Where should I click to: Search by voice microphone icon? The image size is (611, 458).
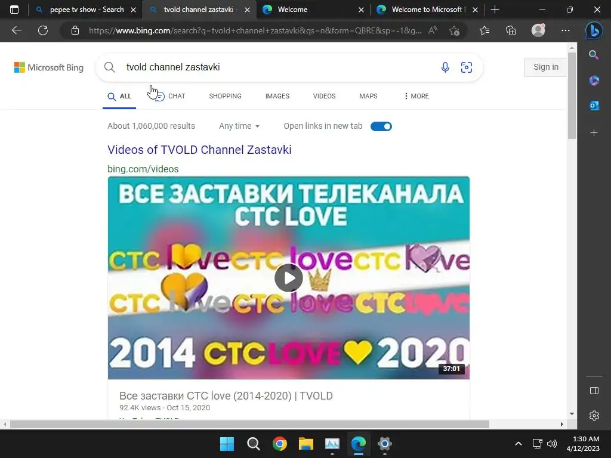(445, 67)
